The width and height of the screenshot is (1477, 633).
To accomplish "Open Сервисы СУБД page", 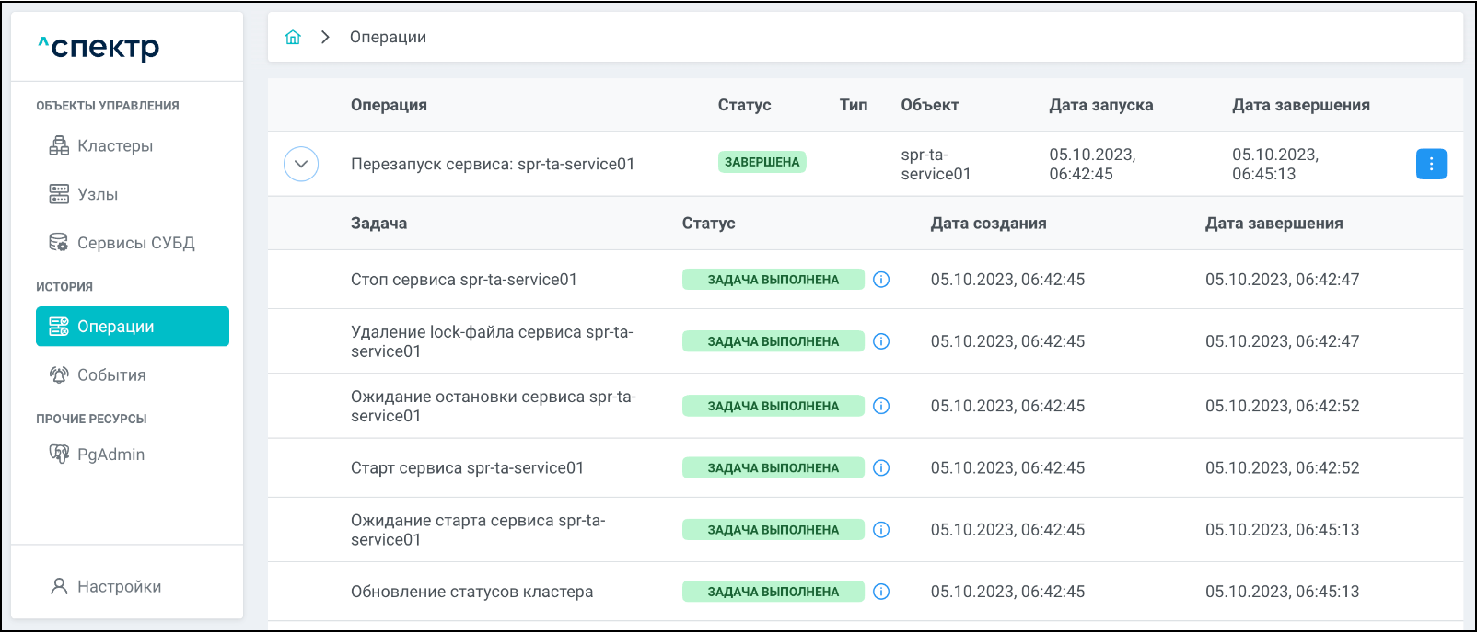I will pyautogui.click(x=135, y=243).
